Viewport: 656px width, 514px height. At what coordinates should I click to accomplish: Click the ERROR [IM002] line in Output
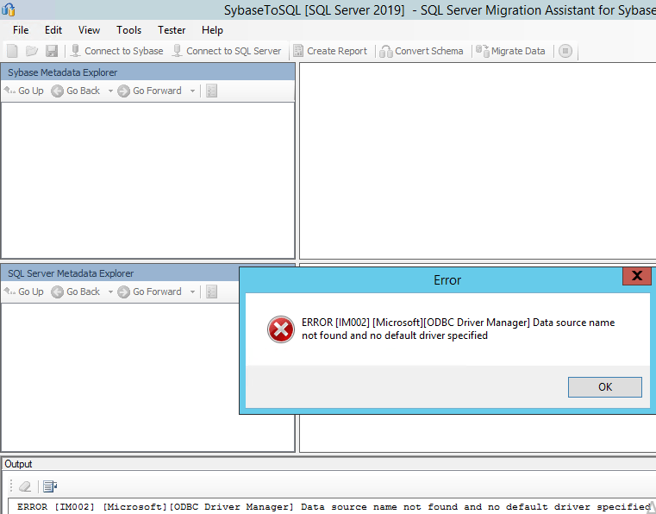tap(334, 507)
